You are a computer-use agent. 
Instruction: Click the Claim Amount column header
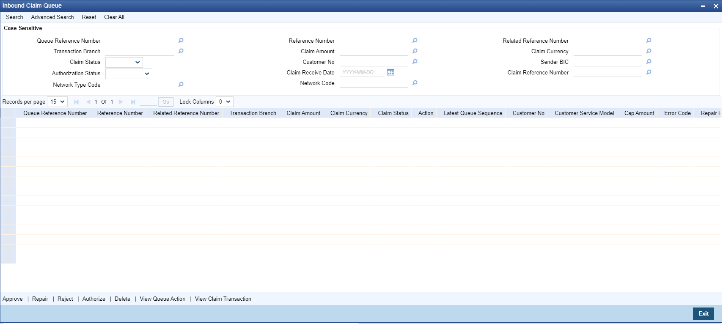(x=303, y=113)
